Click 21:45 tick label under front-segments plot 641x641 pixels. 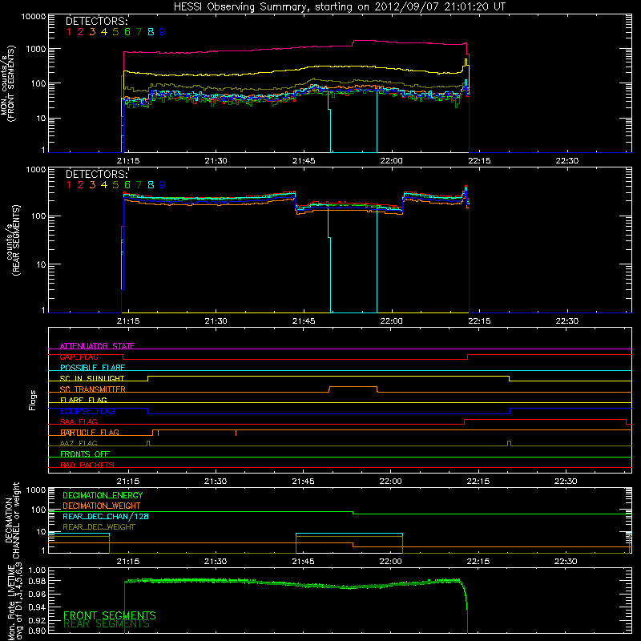tap(304, 161)
